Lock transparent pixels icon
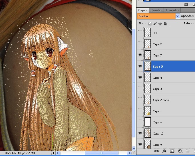The width and height of the screenshot is (195, 156). [150, 23]
